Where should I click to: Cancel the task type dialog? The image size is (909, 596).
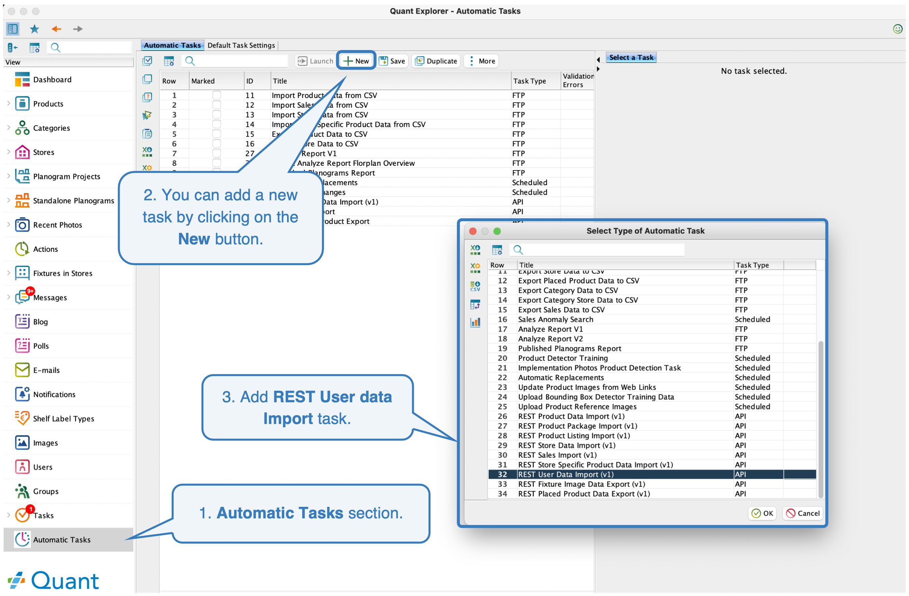(803, 513)
